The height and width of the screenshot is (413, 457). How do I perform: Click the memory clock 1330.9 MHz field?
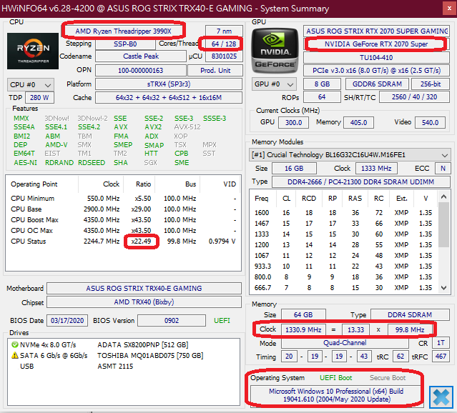303,329
